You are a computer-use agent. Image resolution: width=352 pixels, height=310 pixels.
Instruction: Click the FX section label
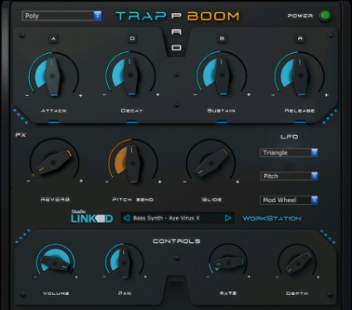tap(21, 135)
